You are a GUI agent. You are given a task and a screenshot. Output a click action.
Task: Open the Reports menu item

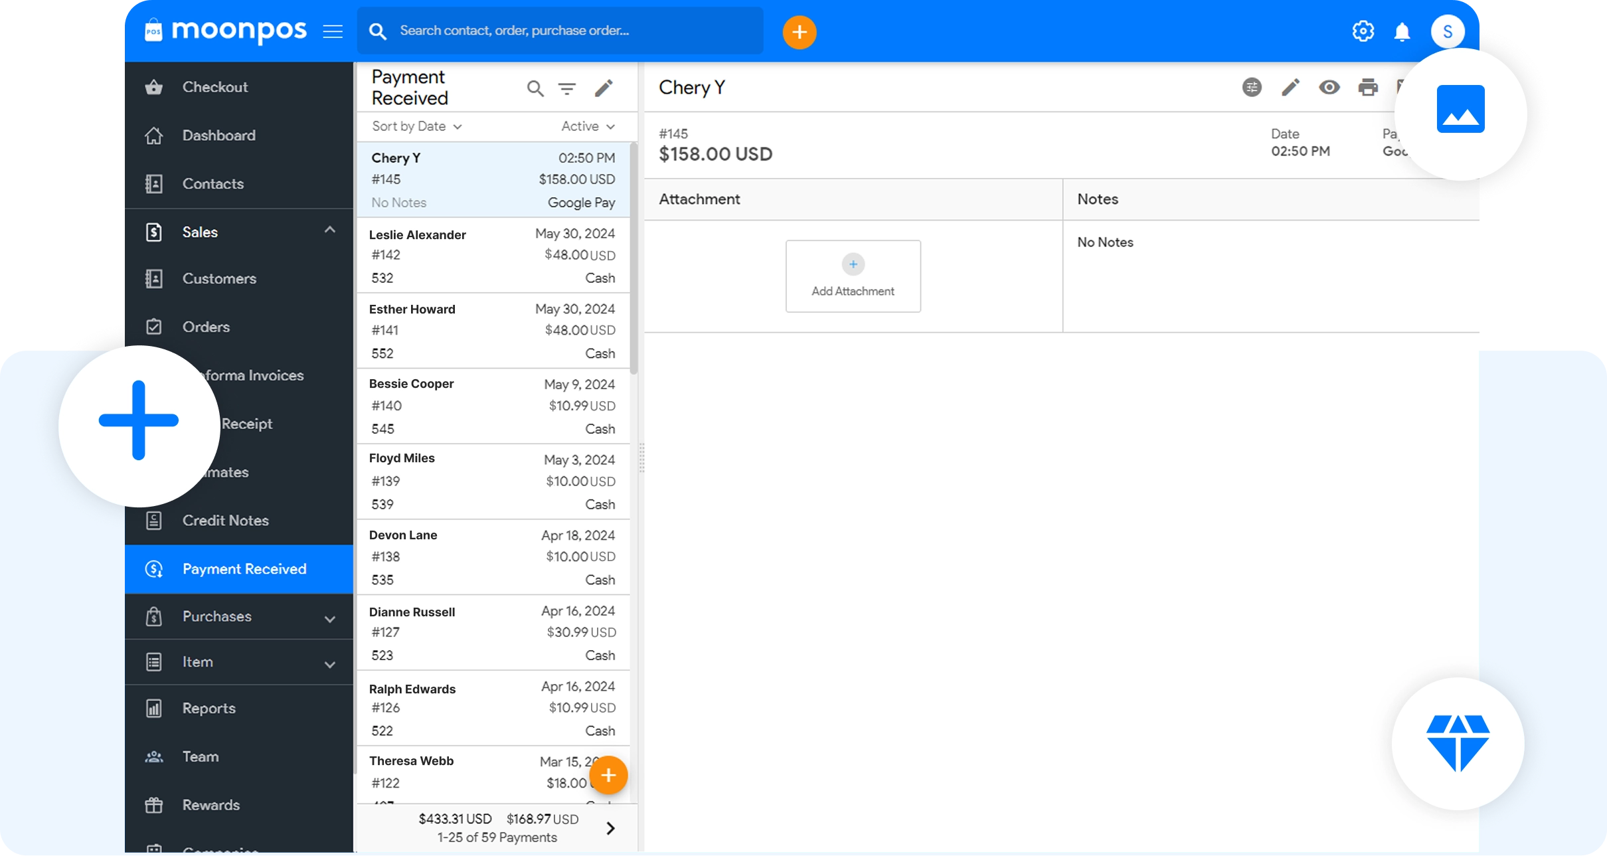coord(209,708)
